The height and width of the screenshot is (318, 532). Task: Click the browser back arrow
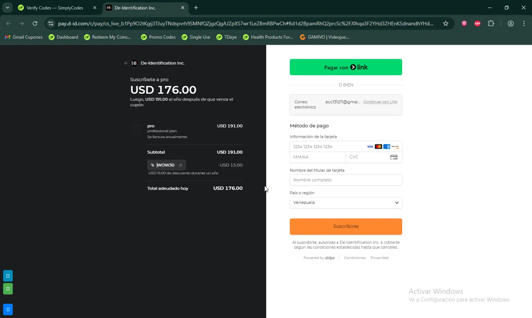9,23
